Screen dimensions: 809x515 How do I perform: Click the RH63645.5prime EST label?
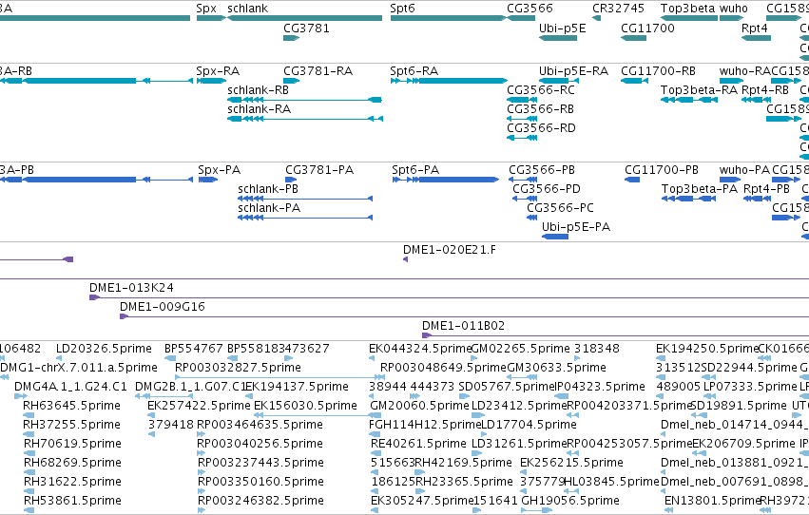click(x=71, y=406)
